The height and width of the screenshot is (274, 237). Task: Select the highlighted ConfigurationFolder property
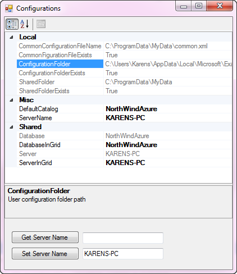[x=60, y=64]
